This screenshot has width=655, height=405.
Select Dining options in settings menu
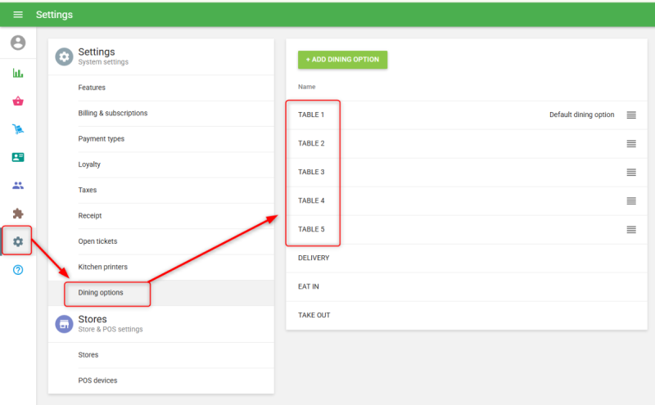point(101,293)
